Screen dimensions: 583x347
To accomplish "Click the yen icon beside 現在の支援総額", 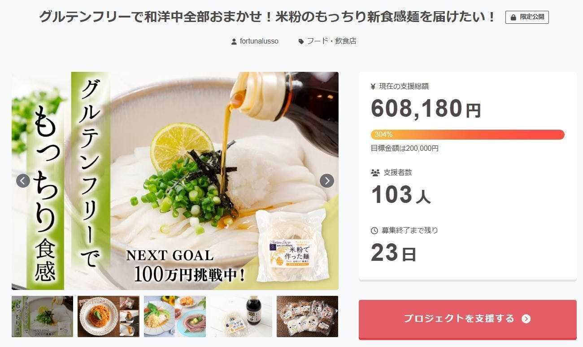I will coord(373,87).
